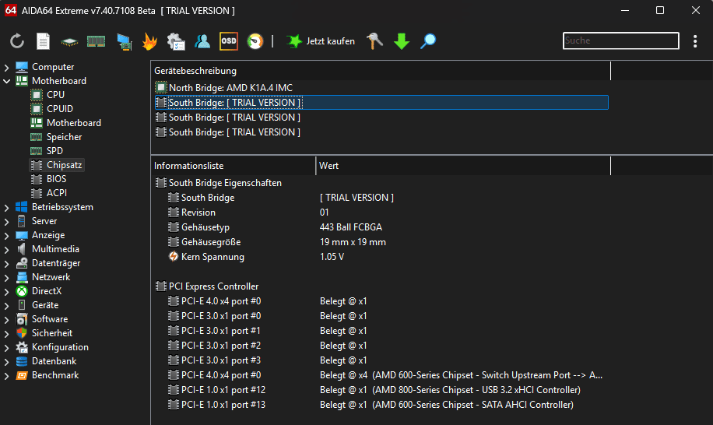Select the Datenbank icon

(x=21, y=361)
